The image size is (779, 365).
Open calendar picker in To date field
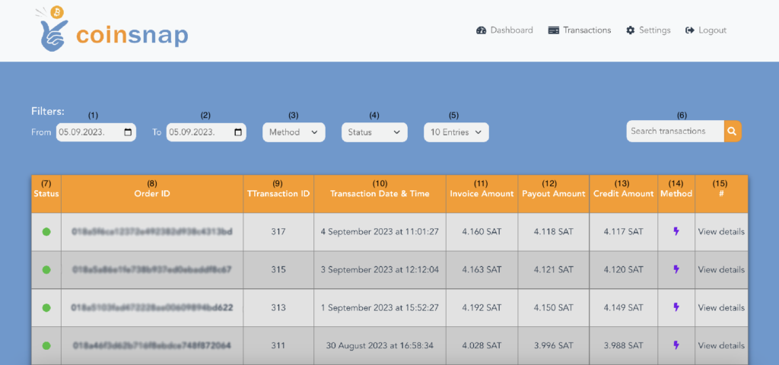(238, 132)
